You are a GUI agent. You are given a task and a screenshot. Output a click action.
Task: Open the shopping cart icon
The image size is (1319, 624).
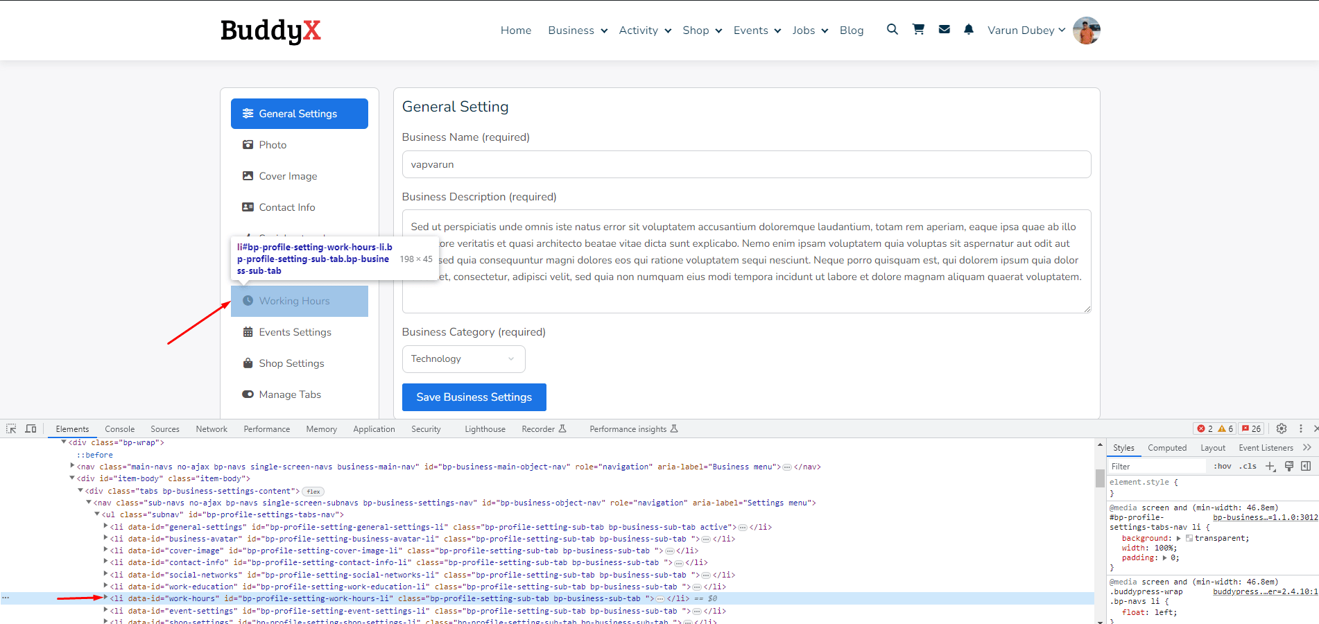pos(918,29)
